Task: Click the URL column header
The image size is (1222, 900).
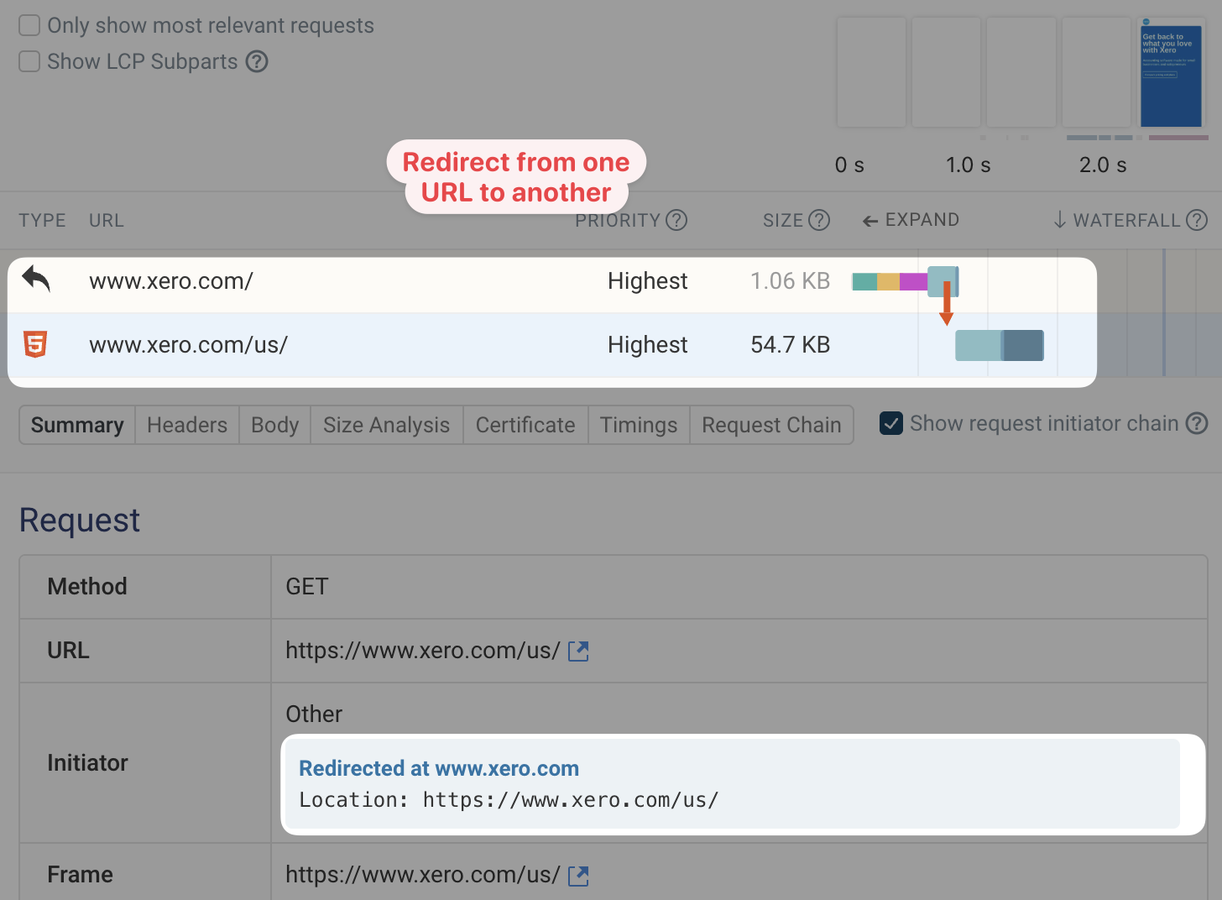Action: pyautogui.click(x=107, y=221)
